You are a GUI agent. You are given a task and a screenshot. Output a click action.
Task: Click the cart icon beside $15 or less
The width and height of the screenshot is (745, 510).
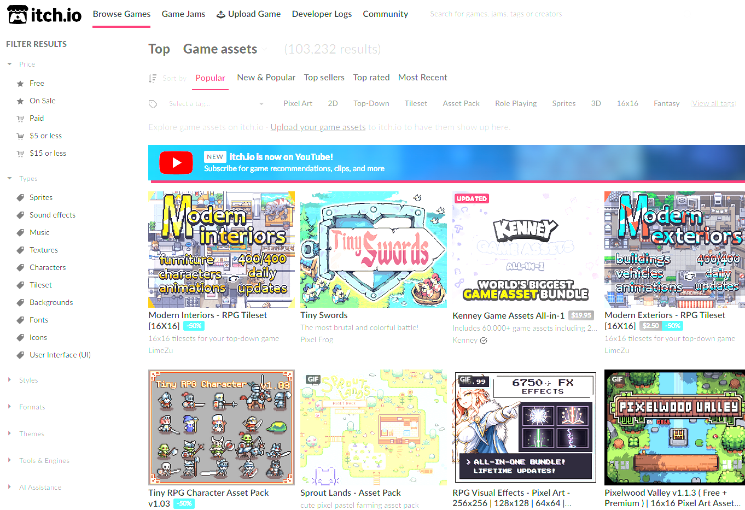20,154
